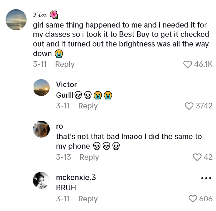Visit Victor's username link
Viewport: 216px width, 211px height.
tap(66, 85)
